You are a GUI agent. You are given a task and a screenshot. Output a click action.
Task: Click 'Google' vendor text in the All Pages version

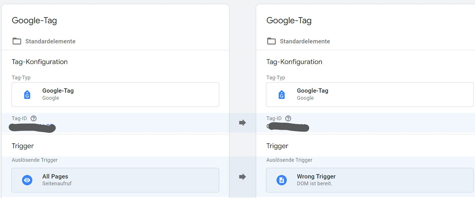pyautogui.click(x=51, y=98)
